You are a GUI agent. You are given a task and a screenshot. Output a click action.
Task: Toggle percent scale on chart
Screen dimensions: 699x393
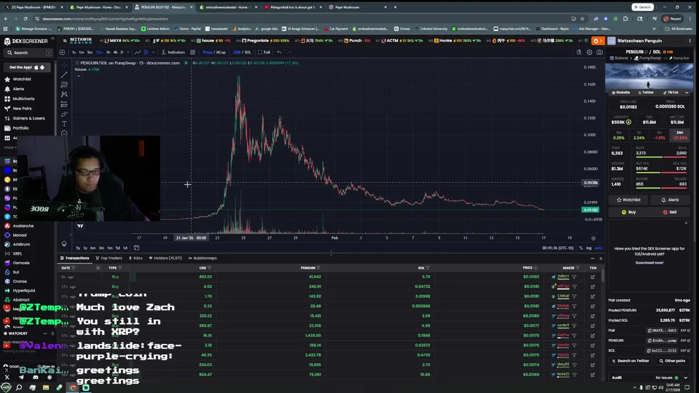coord(581,248)
